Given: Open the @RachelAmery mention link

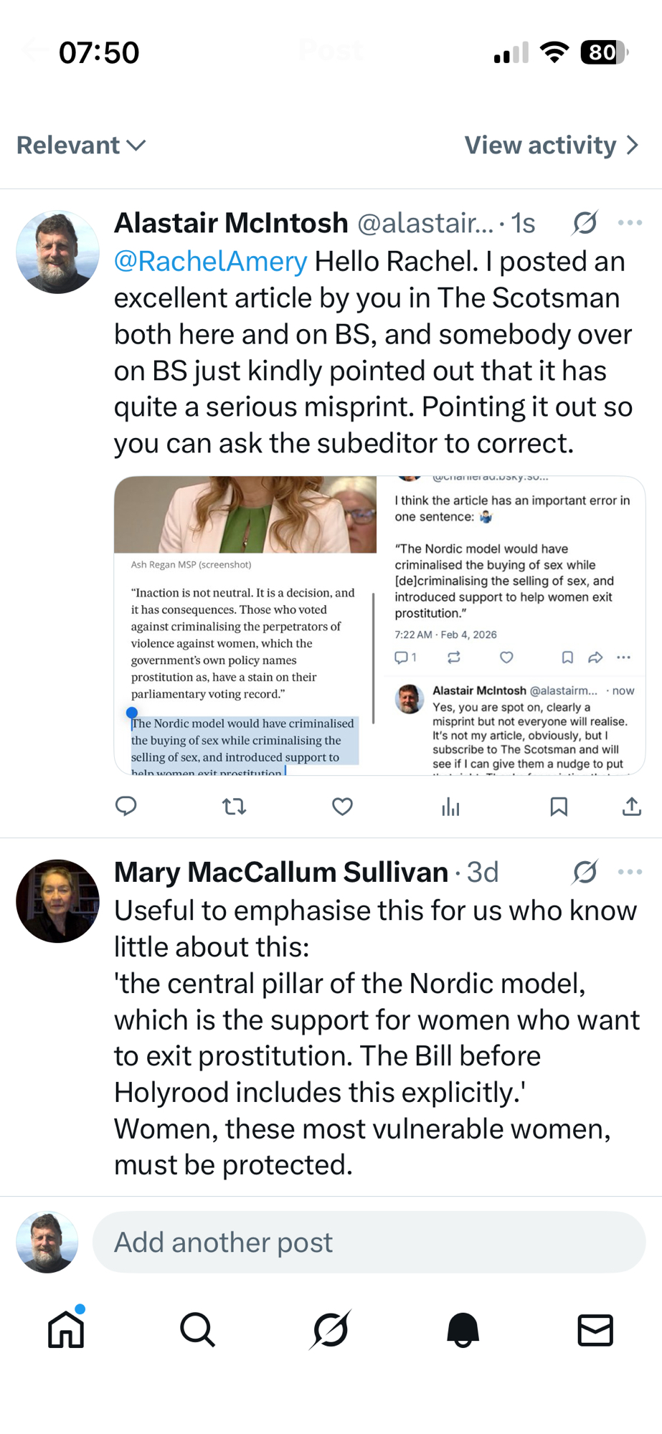Looking at the screenshot, I should tap(210, 262).
